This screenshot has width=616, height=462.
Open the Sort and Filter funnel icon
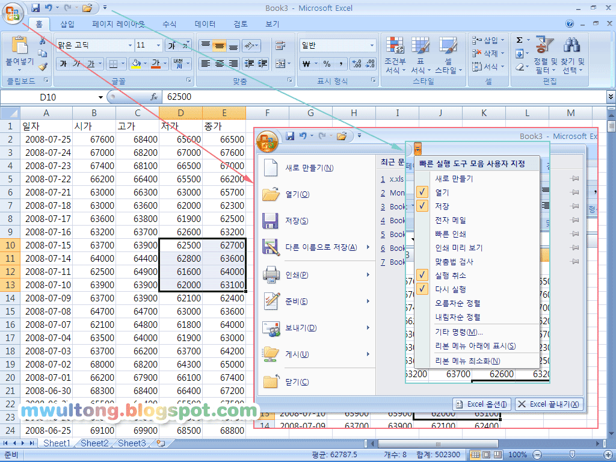point(544,45)
